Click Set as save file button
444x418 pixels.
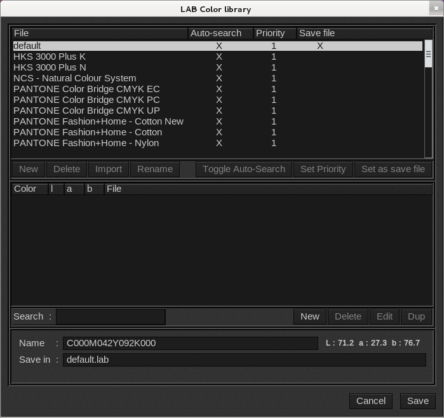pyautogui.click(x=393, y=169)
